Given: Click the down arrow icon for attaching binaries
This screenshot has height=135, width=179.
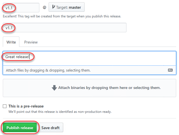Looking at the screenshot, I should [54, 88].
